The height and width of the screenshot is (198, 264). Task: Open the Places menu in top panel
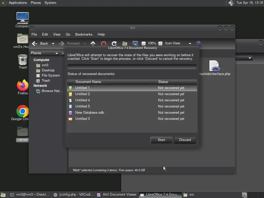(x=36, y=3)
